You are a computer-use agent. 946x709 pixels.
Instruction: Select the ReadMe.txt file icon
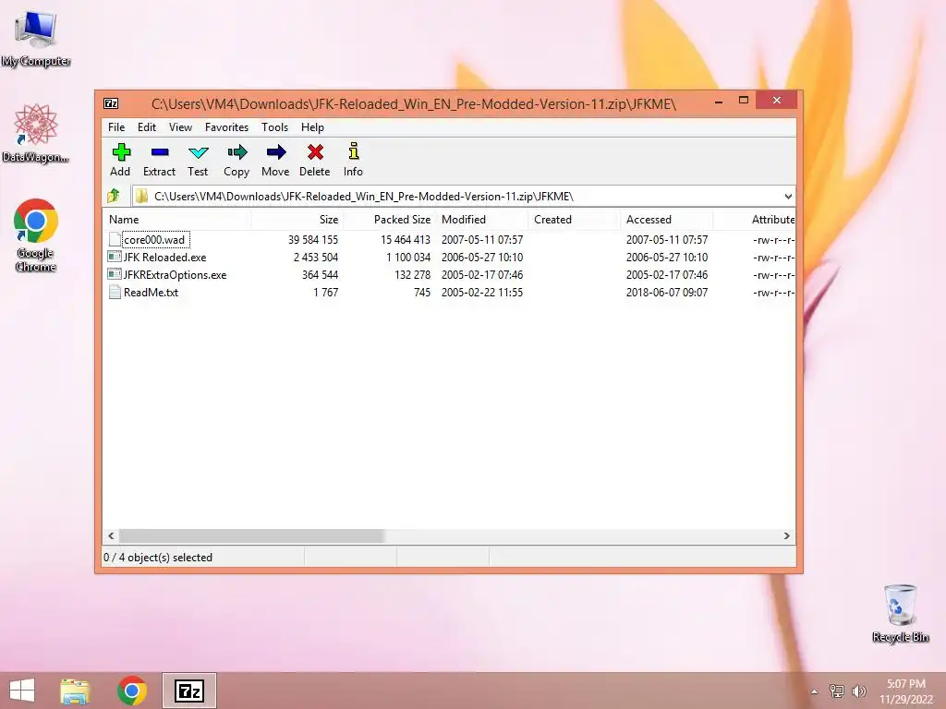(114, 292)
